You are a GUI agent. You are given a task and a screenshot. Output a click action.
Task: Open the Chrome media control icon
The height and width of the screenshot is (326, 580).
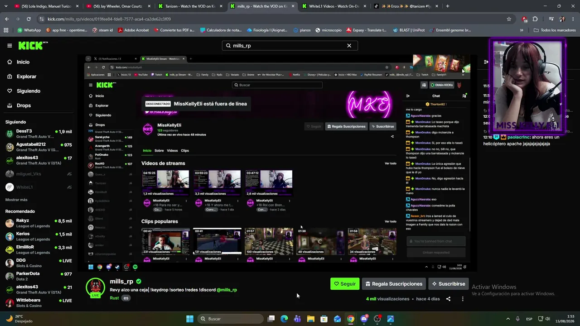(x=551, y=19)
